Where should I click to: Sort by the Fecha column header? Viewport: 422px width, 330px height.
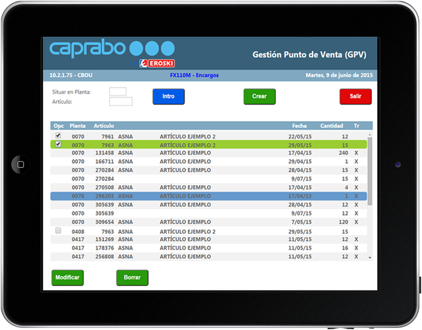[x=300, y=125]
